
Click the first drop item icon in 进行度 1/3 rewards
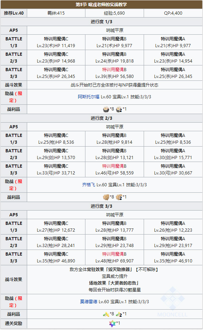106,109
